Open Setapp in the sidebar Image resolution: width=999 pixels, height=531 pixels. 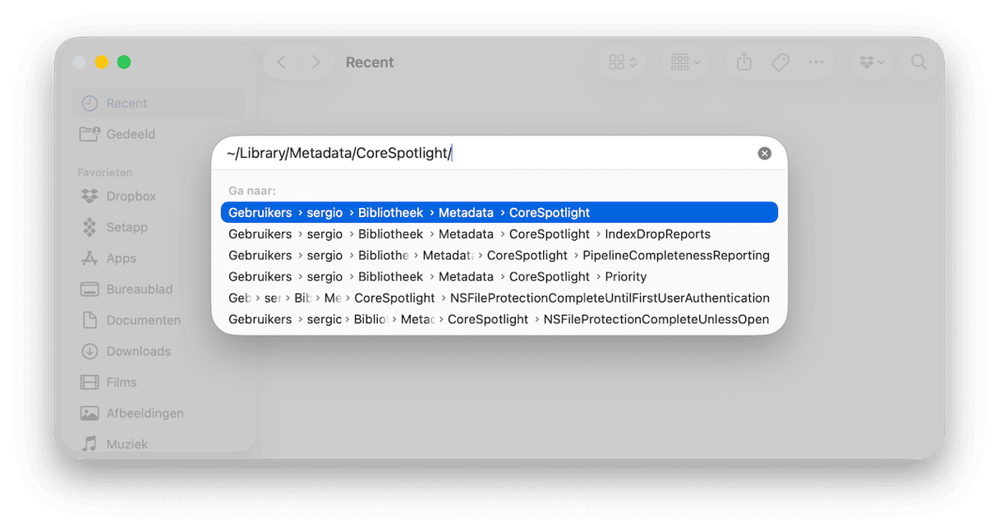[159, 227]
